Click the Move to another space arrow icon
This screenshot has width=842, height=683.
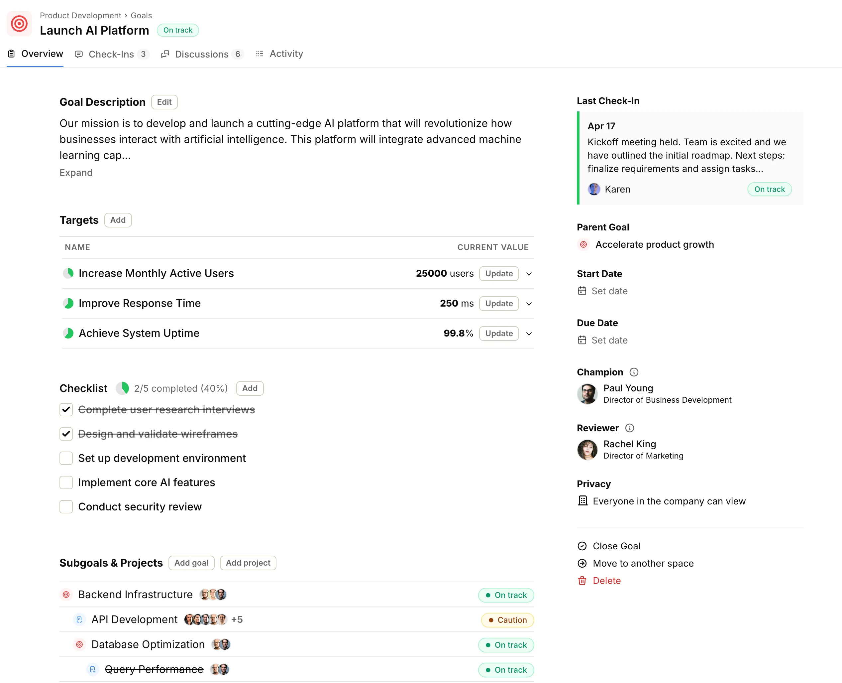582,563
